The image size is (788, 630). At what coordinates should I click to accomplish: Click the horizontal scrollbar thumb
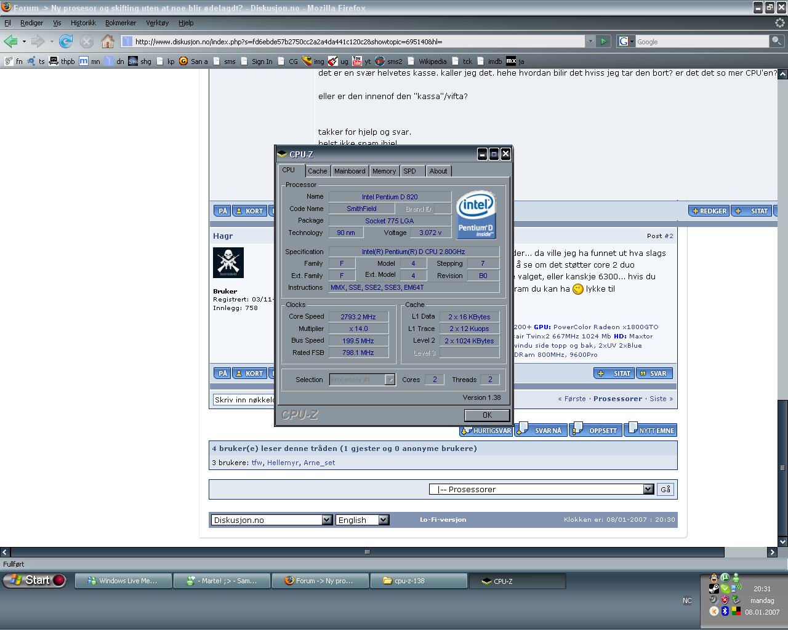tap(367, 552)
